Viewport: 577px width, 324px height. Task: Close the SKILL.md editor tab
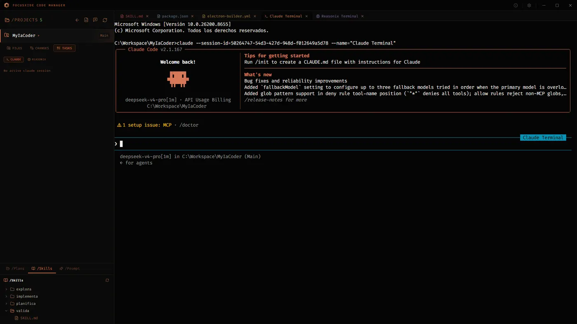point(147,16)
